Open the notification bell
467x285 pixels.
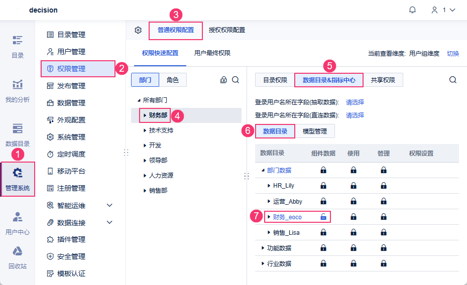point(413,10)
